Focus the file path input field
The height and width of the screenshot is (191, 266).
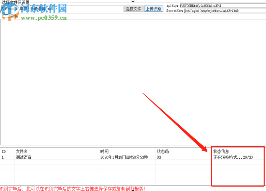62,9
